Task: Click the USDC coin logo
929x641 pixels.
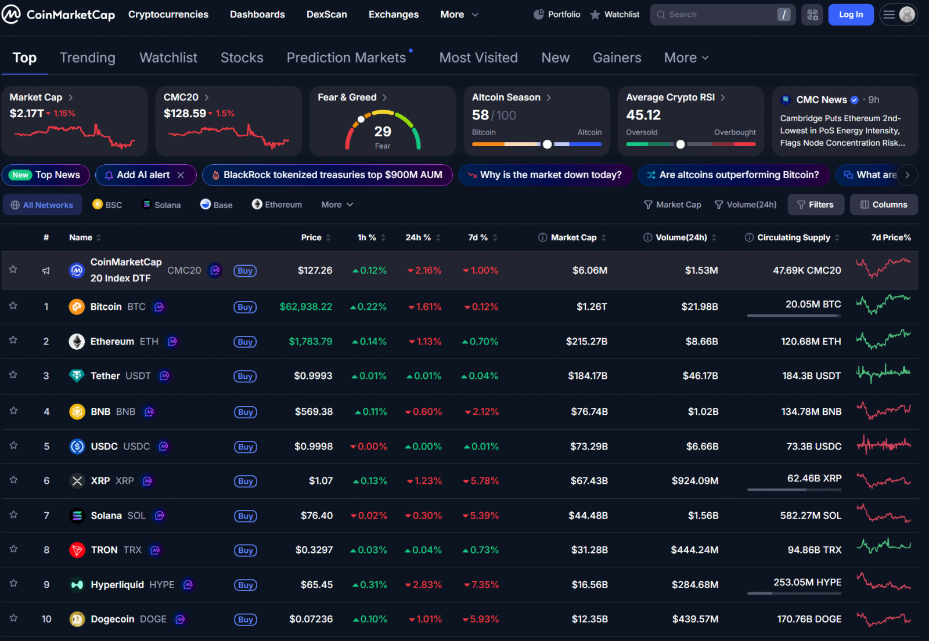Action: [77, 447]
